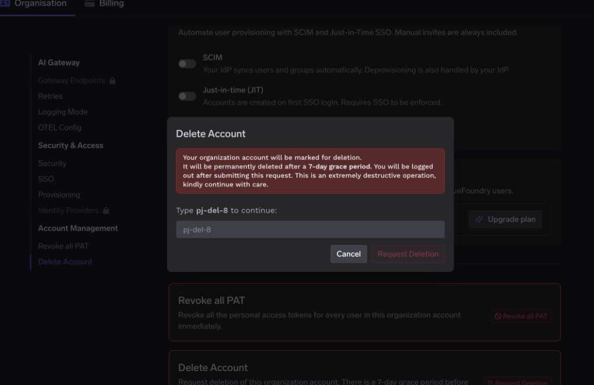Image resolution: width=594 pixels, height=385 pixels.
Task: Select Gateway Endpoints in sidebar
Action: coord(71,81)
